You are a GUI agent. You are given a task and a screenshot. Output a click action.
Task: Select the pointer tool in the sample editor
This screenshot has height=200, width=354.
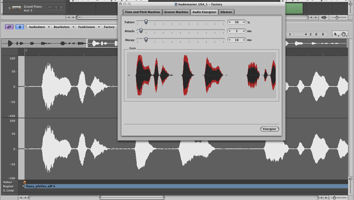click(x=336, y=34)
